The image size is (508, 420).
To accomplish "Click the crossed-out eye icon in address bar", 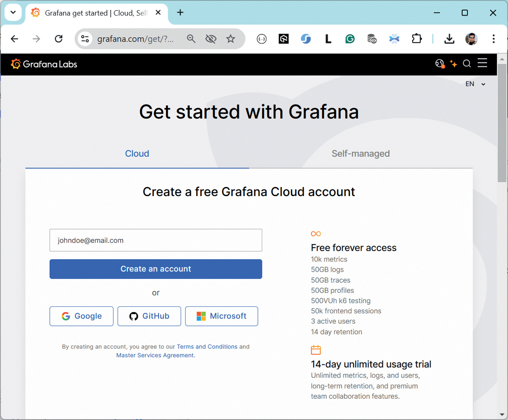I will coord(211,38).
